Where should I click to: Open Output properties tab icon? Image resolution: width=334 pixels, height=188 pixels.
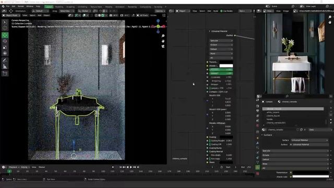pyautogui.click(x=257, y=111)
